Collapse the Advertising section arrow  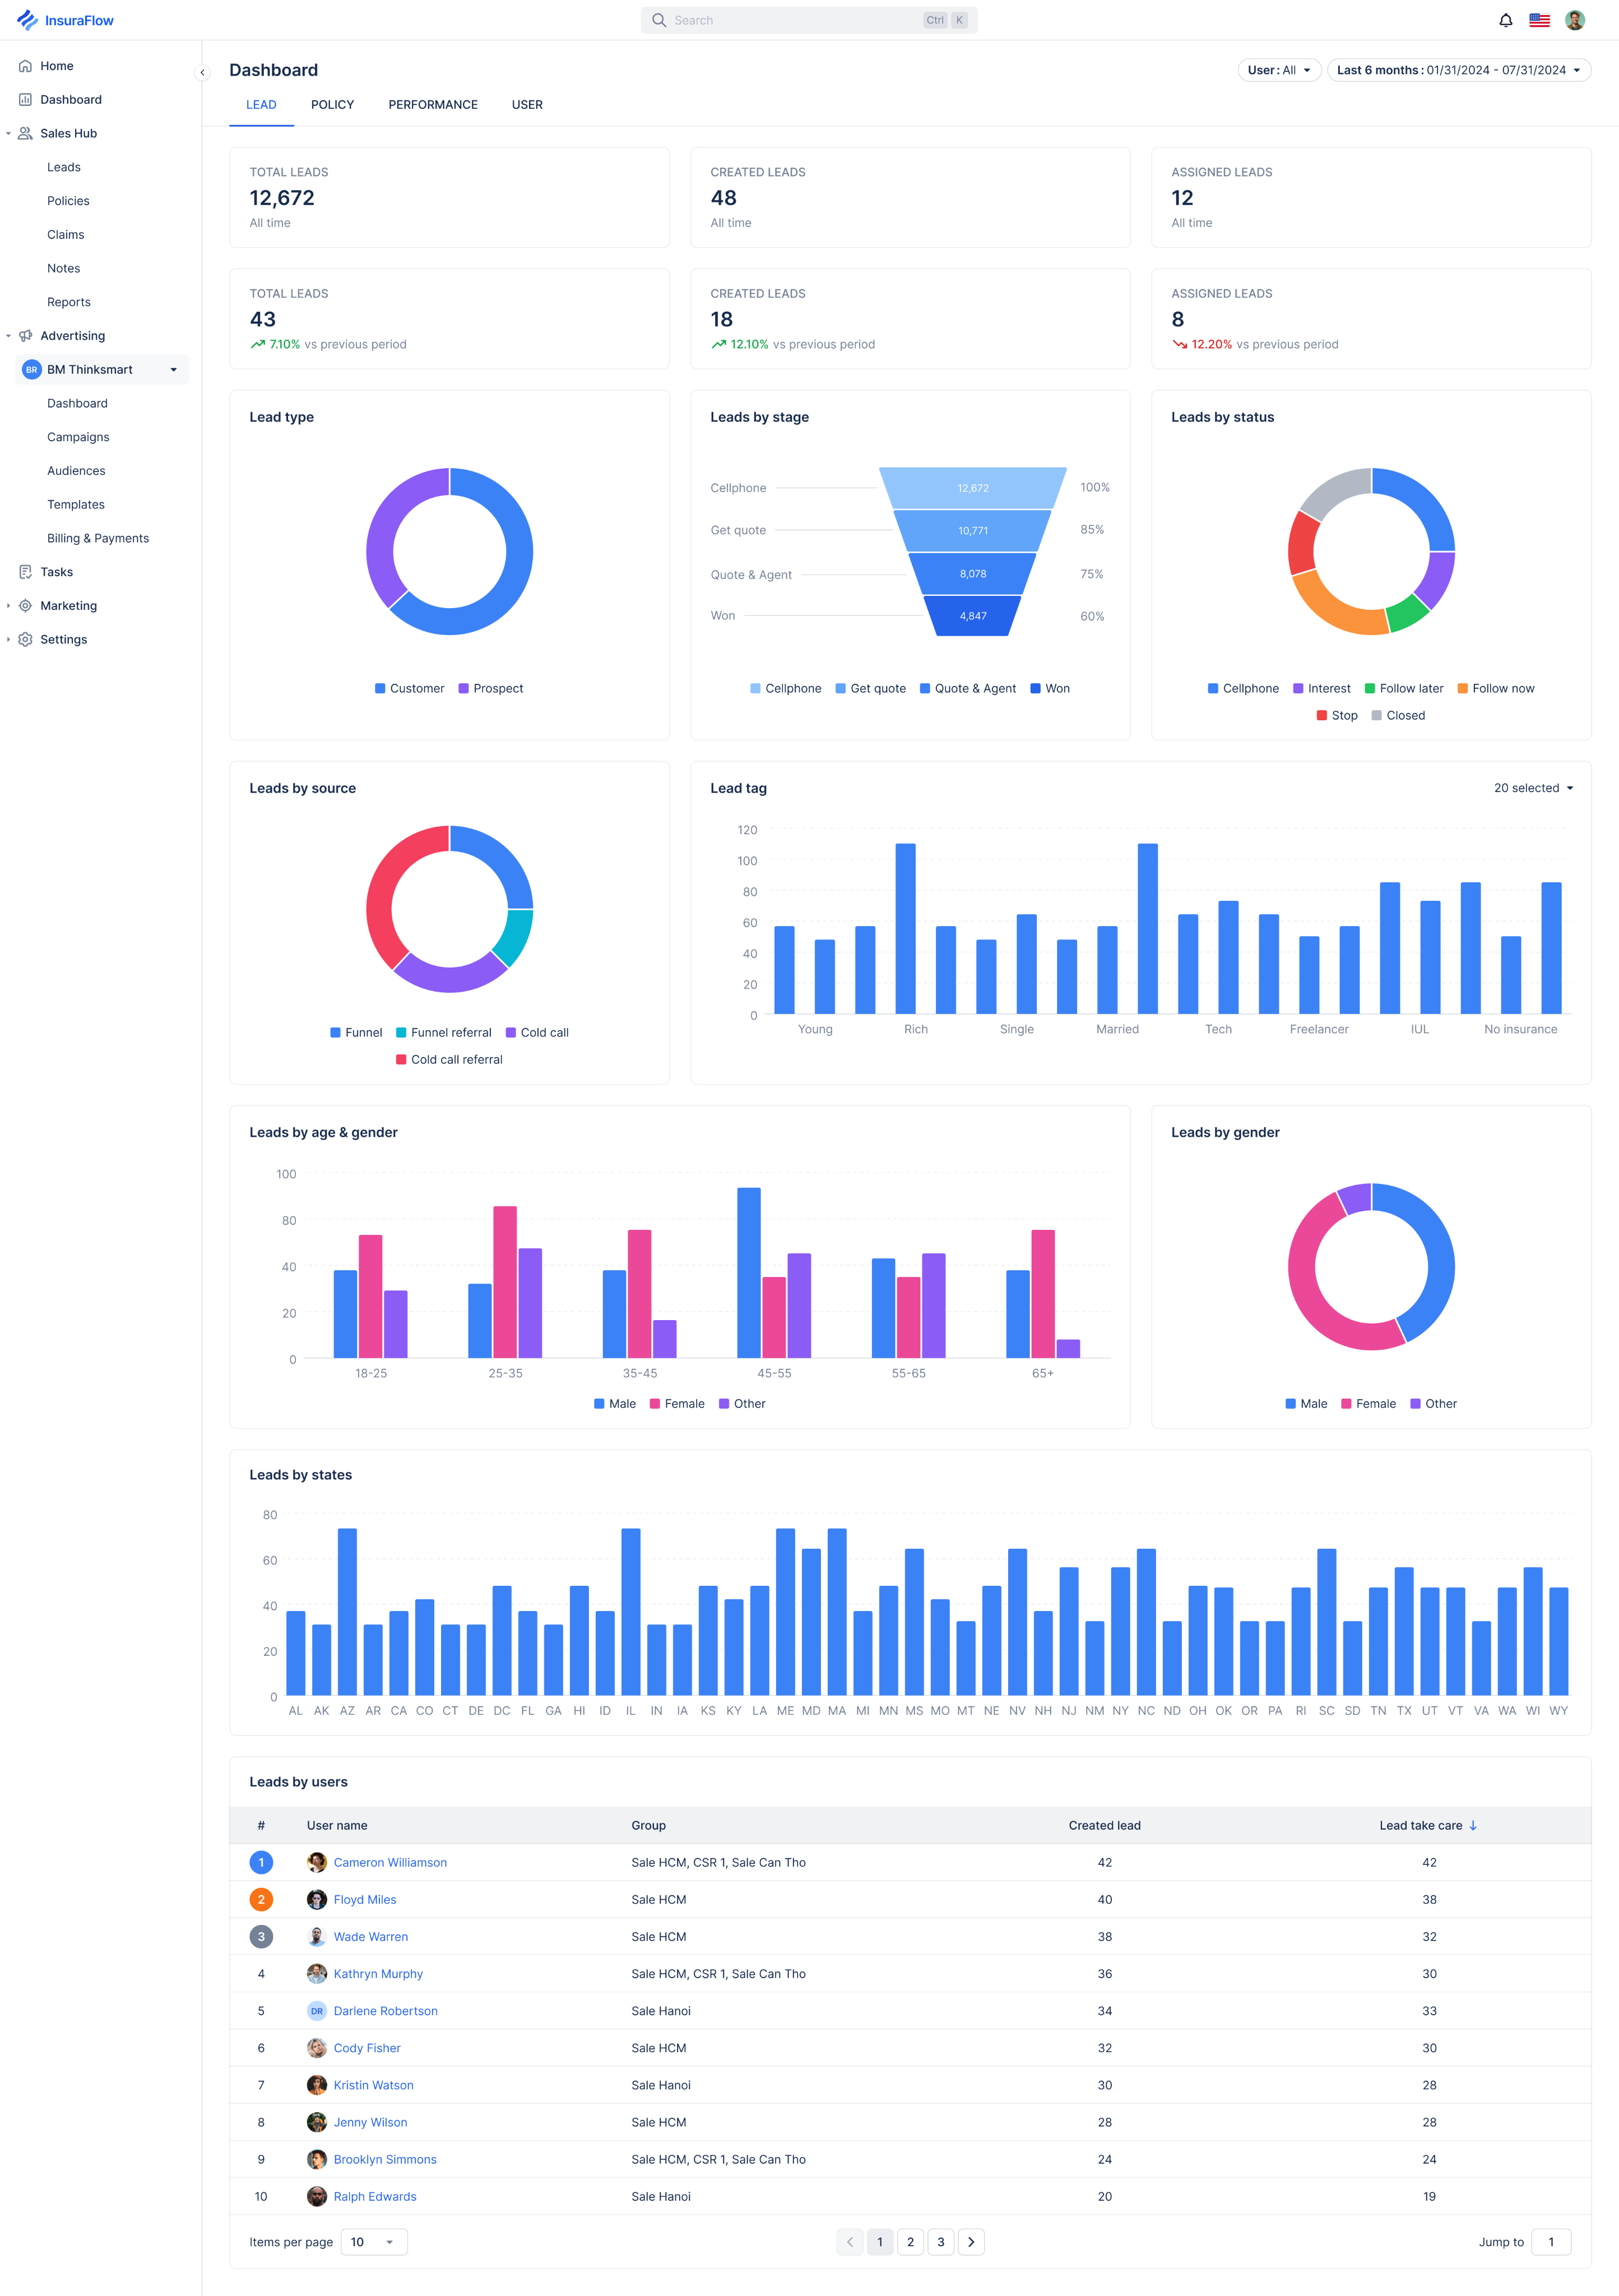(8, 336)
